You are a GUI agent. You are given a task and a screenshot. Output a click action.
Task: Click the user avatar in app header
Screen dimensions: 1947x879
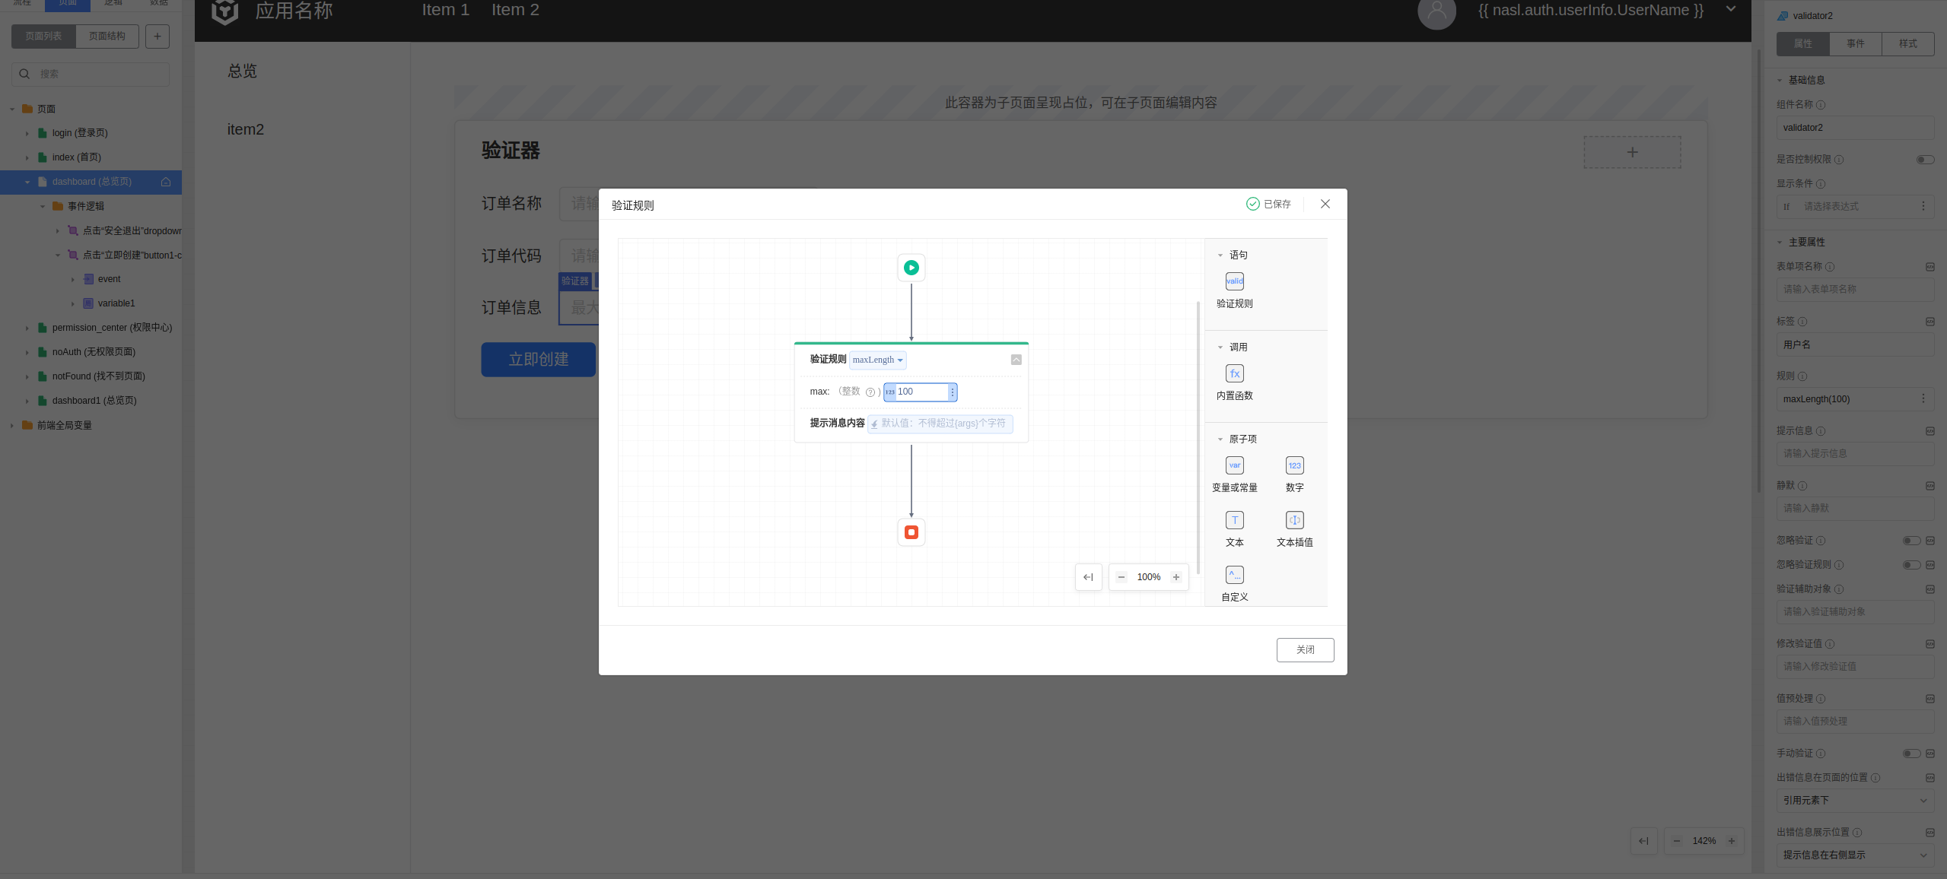pos(1436,11)
